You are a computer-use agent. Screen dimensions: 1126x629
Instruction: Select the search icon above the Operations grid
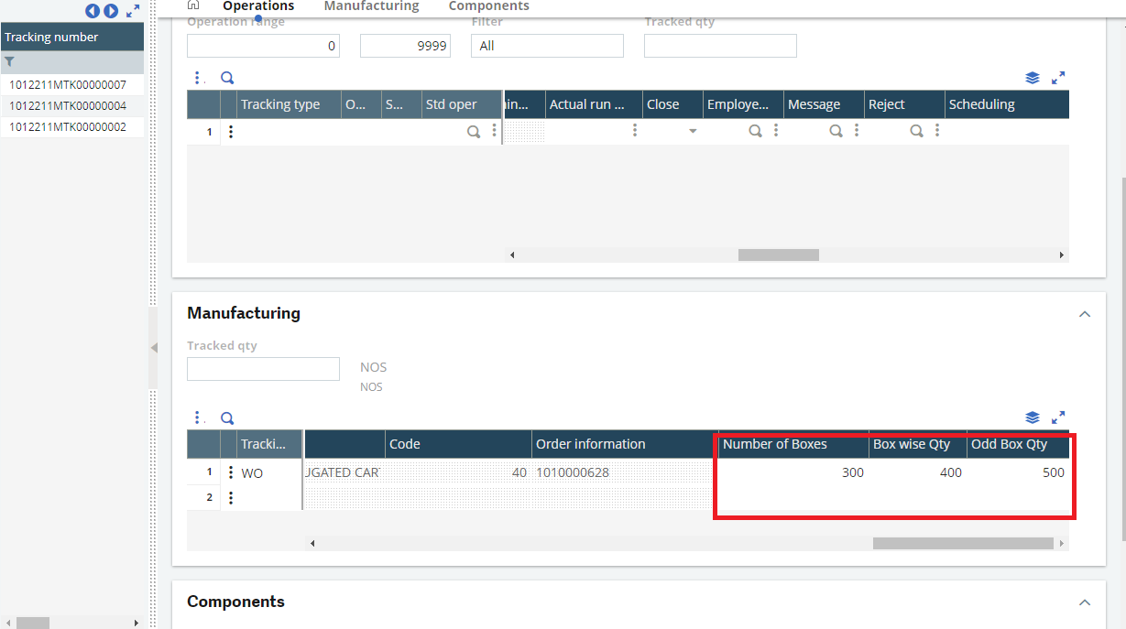click(226, 78)
